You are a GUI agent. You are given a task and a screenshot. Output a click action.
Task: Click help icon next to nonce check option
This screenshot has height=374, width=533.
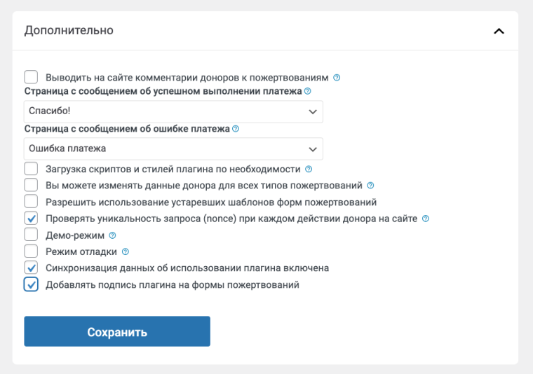pyautogui.click(x=426, y=219)
